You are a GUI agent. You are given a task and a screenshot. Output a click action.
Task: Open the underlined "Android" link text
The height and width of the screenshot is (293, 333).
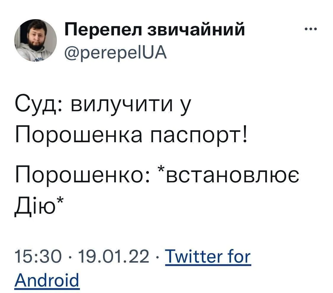click(47, 280)
